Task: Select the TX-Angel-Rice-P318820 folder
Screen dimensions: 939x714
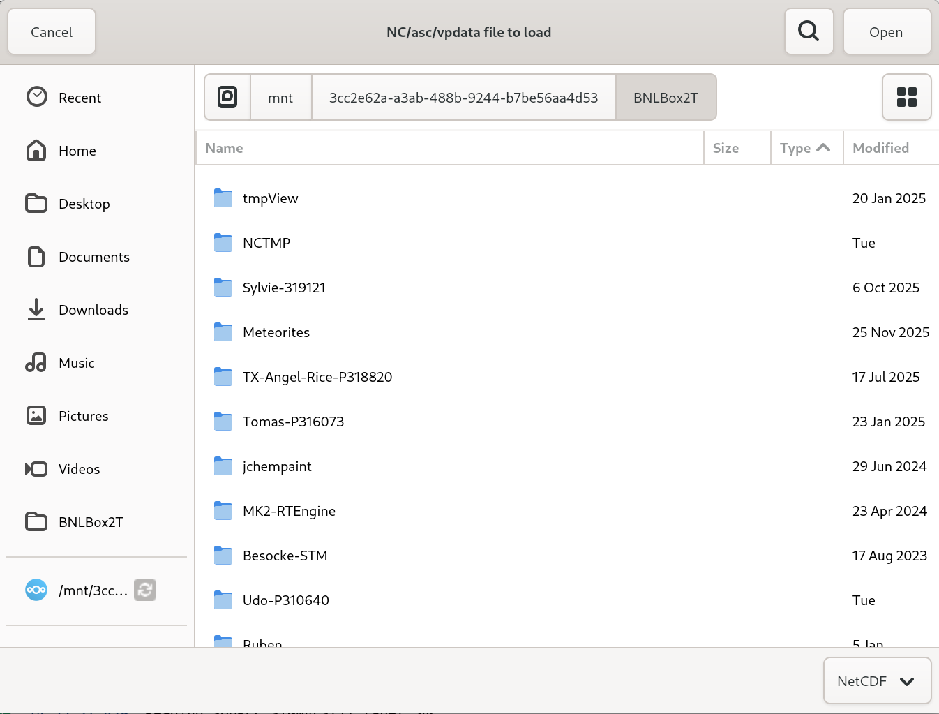Action: pos(317,377)
